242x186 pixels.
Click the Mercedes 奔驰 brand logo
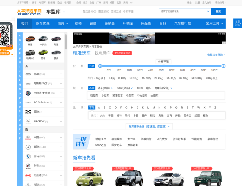pyautogui.click(x=28, y=147)
